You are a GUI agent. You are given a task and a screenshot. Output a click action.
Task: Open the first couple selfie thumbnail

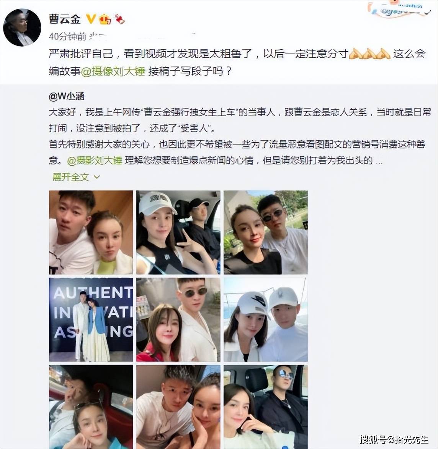(x=91, y=232)
